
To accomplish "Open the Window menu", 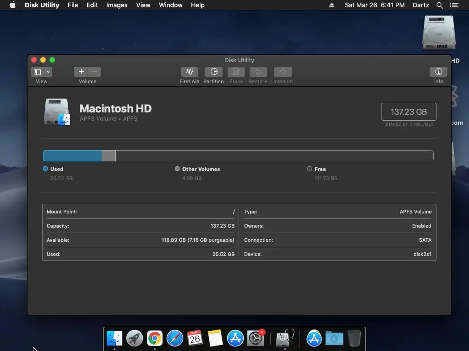I will 170,5.
